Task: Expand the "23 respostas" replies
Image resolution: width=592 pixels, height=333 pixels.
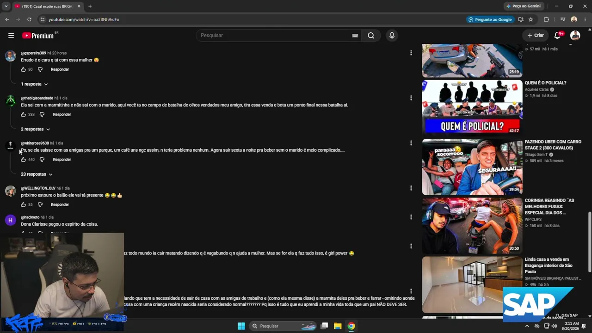Action: click(37, 174)
